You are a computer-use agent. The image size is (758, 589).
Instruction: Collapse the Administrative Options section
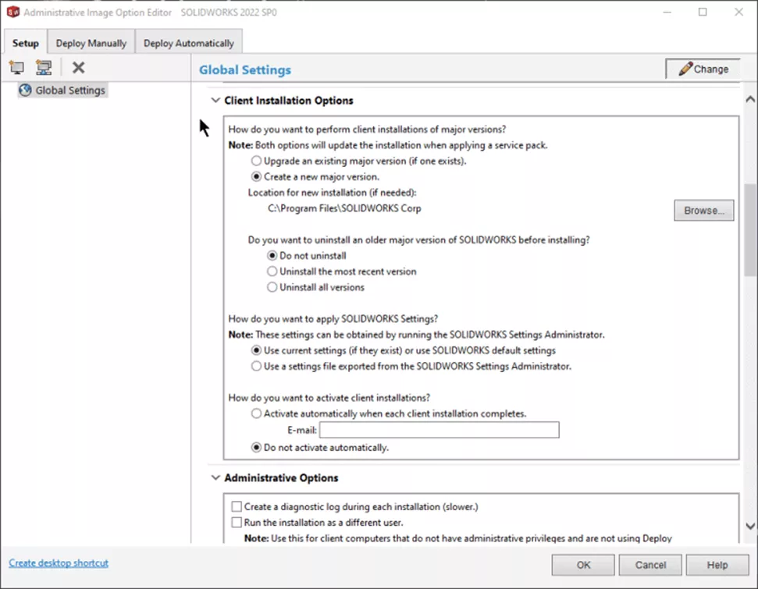[x=215, y=478]
